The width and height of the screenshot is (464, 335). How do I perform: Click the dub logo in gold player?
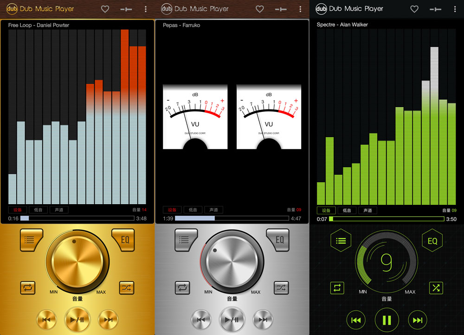point(12,9)
